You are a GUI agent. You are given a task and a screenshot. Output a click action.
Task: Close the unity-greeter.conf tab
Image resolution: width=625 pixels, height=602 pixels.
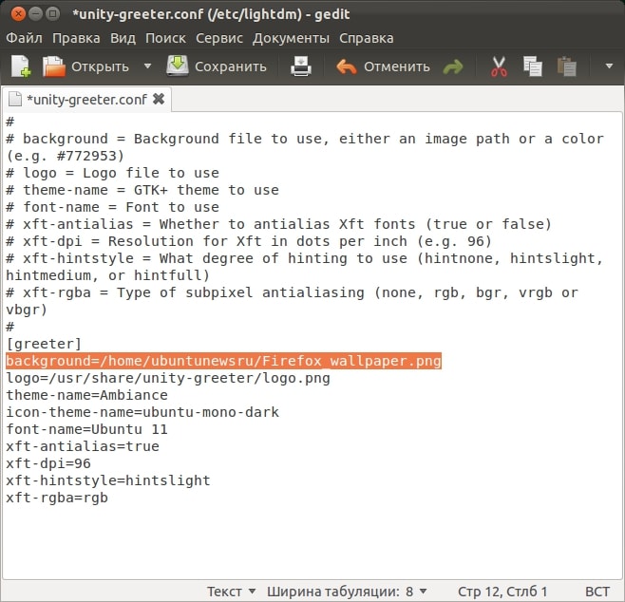(x=159, y=99)
